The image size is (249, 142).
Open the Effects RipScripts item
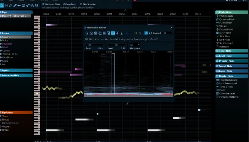point(5,120)
